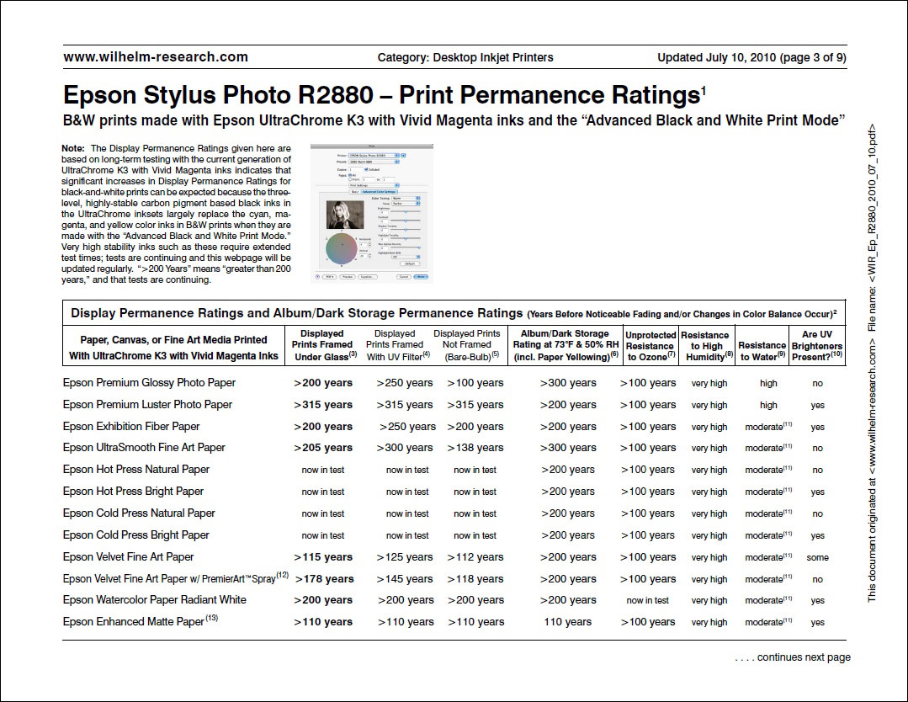Select the "Epson Exhibition Fiber Paper" row name
The height and width of the screenshot is (702, 908).
[x=131, y=427]
